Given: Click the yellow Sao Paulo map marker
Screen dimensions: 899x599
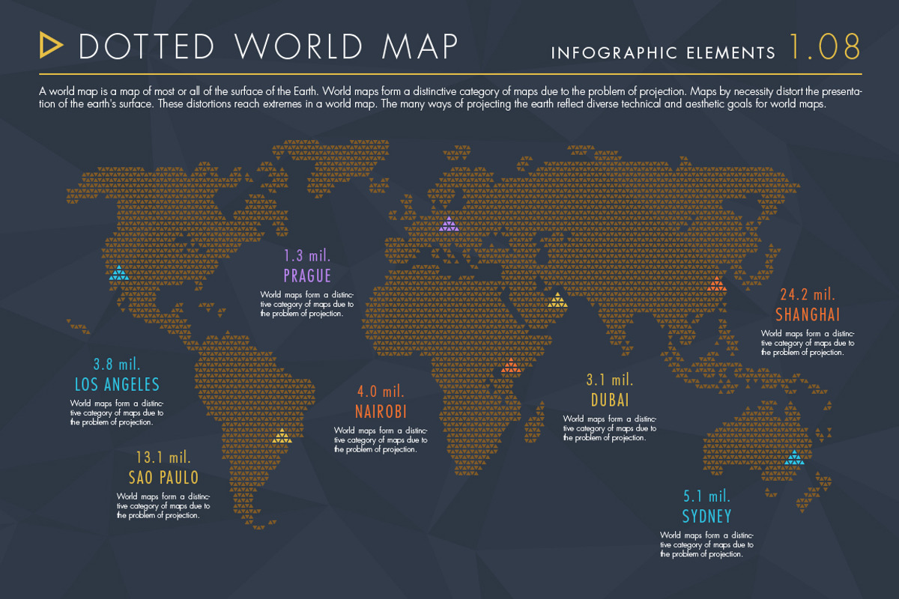Looking at the screenshot, I should click(x=282, y=435).
